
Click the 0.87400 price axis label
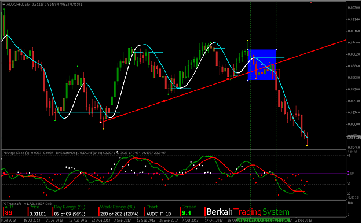[354, 43]
